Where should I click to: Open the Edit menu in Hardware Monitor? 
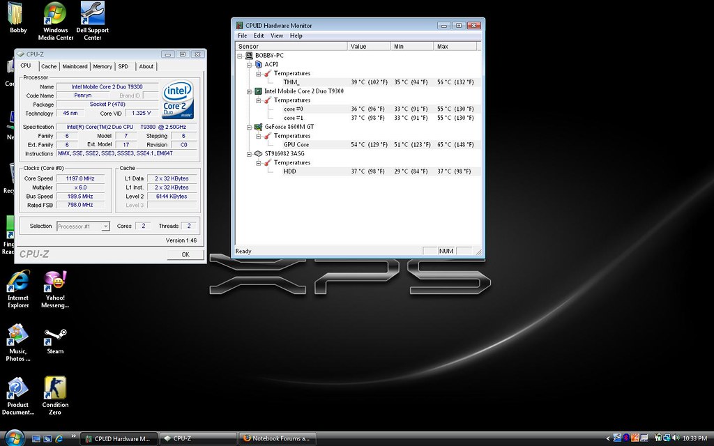point(259,36)
